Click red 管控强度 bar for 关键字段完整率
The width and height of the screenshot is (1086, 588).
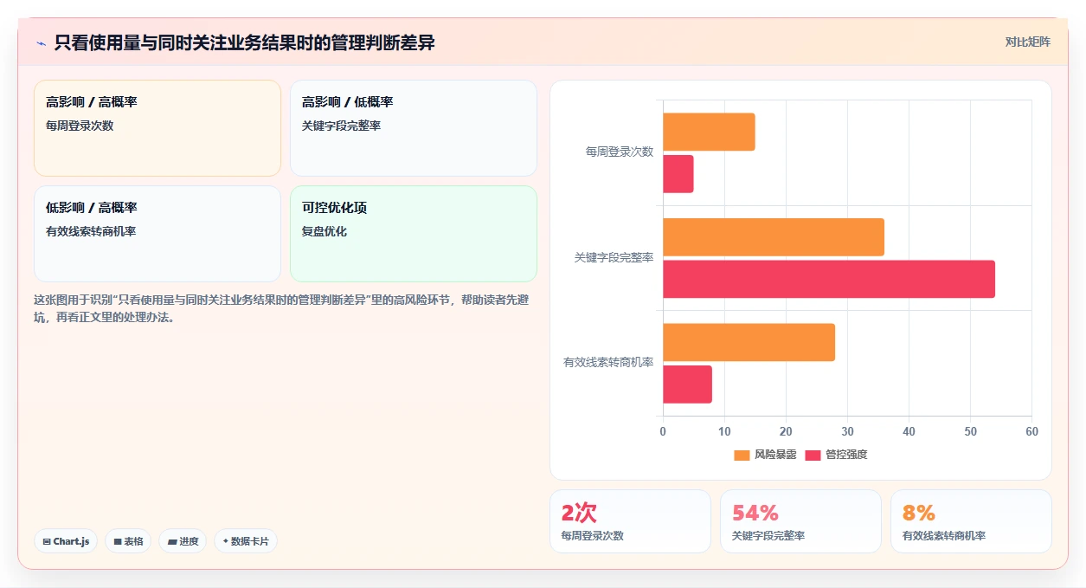coord(829,279)
